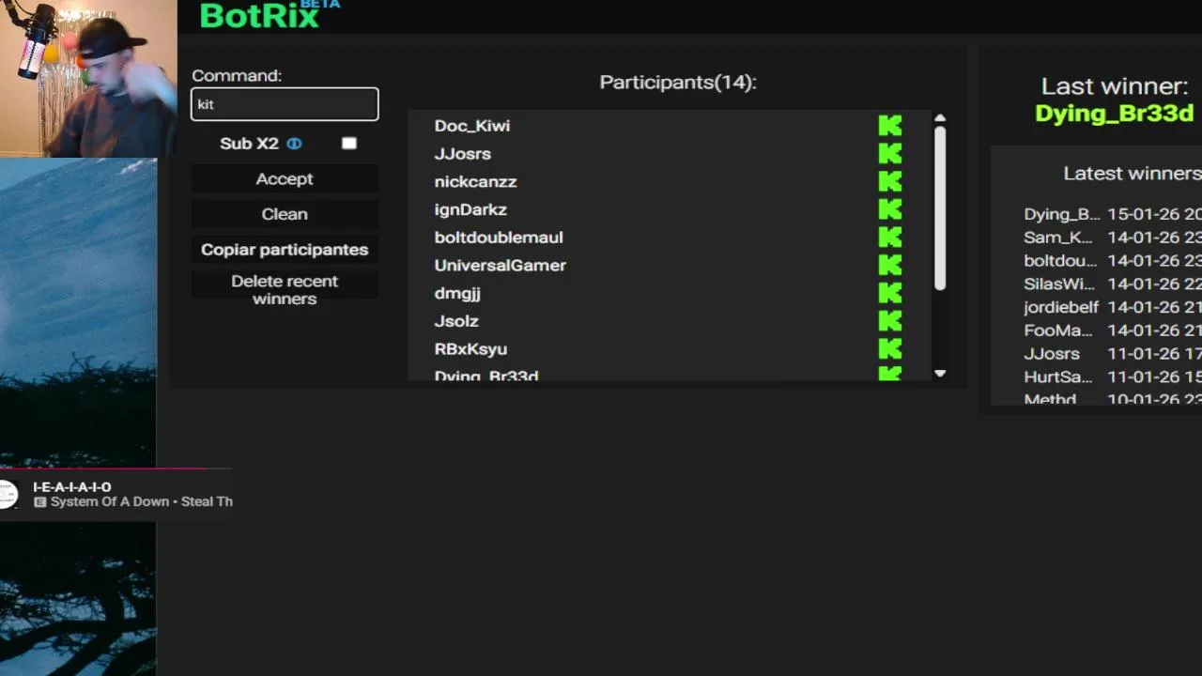The image size is (1202, 676).
Task: Click the song artist avatar icon
Action: point(8,494)
